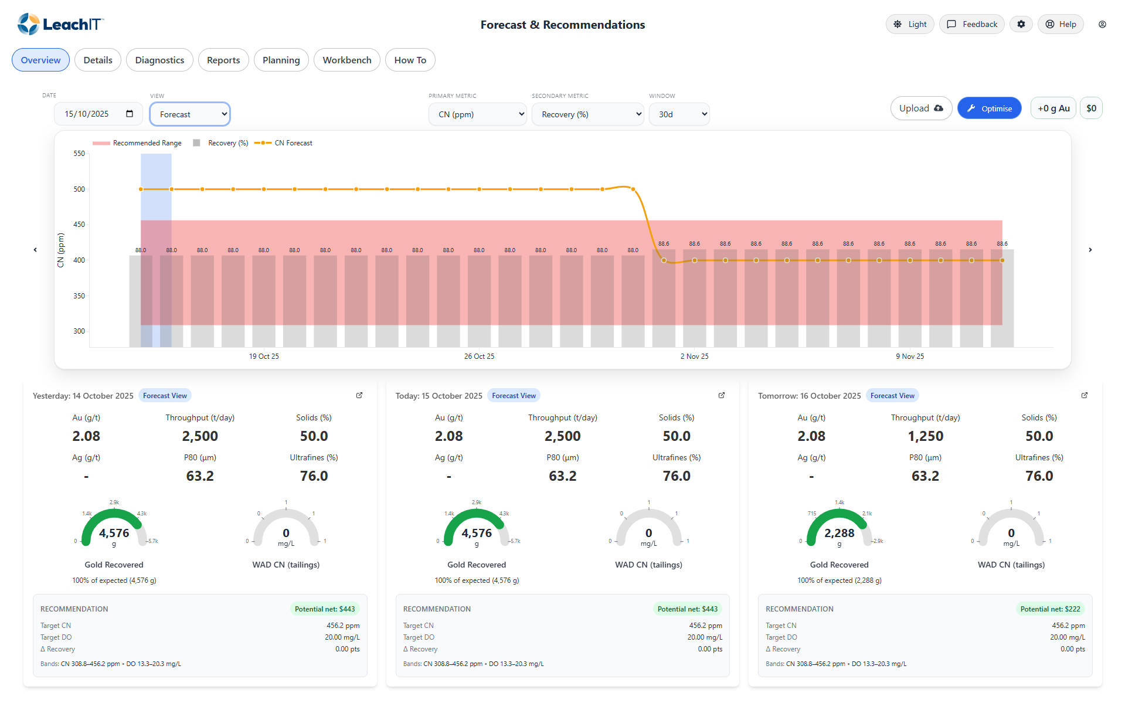Click the chart next arrow

[1090, 250]
